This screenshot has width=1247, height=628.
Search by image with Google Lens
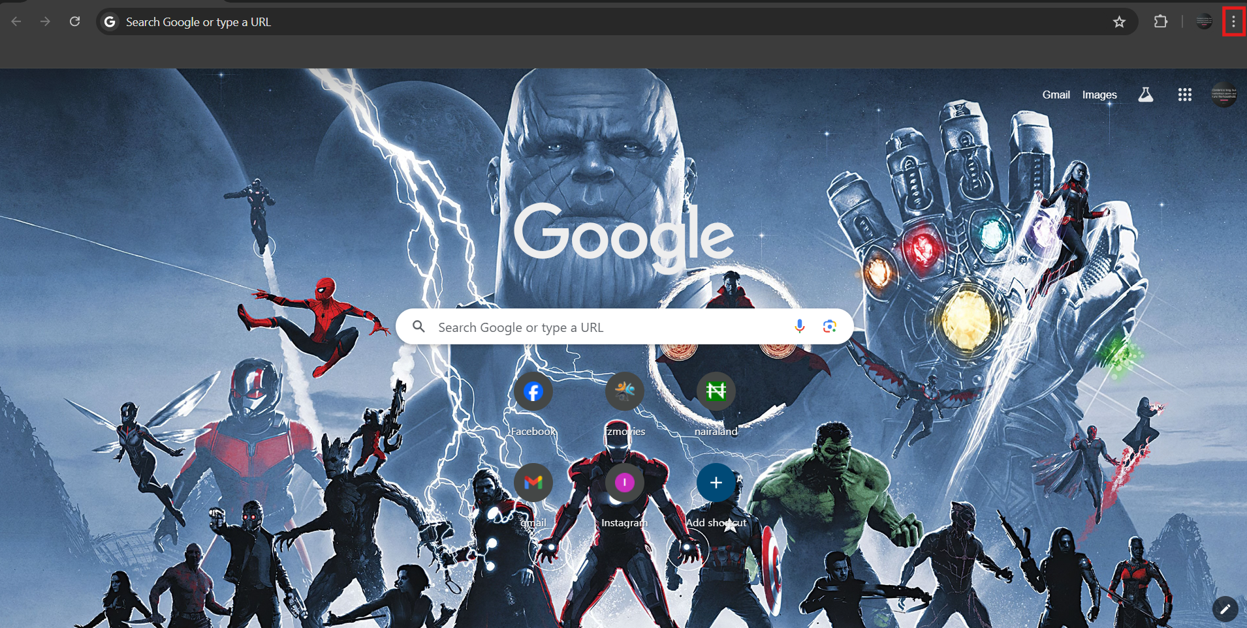(830, 327)
